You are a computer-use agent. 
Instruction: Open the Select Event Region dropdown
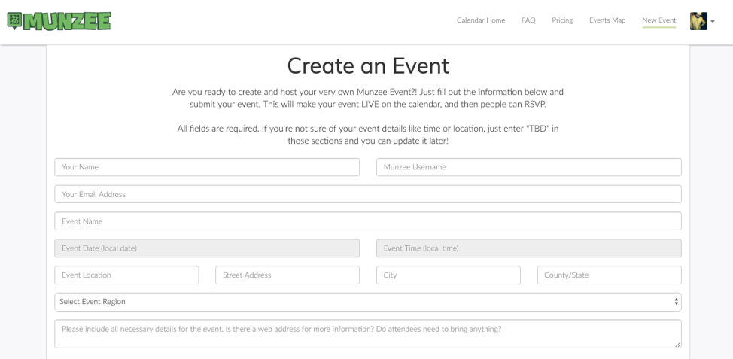point(368,302)
